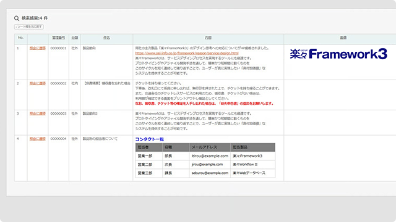
Task: Open the 照会に遷移 link for record 00000003
Action: pos(38,113)
